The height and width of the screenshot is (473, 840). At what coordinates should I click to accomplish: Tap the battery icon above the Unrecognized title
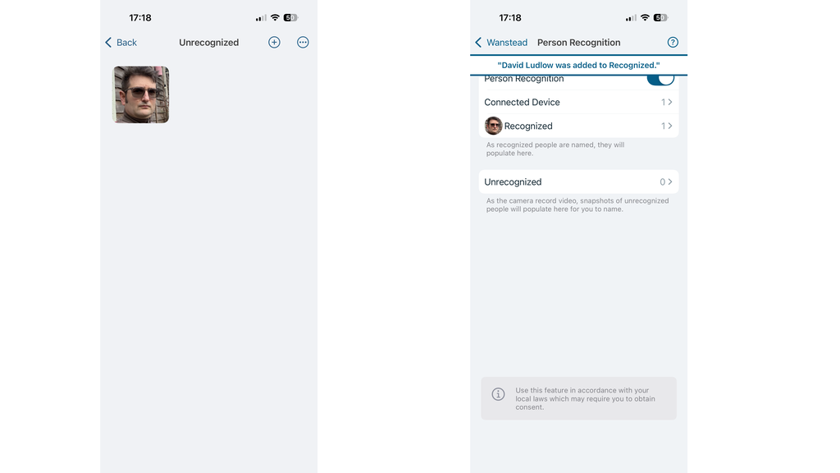coord(291,18)
